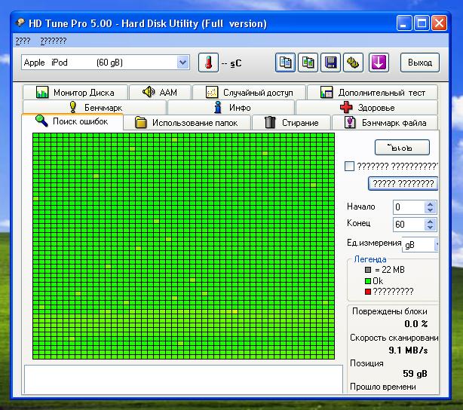Open the Здоровье tab with red cross

point(368,108)
